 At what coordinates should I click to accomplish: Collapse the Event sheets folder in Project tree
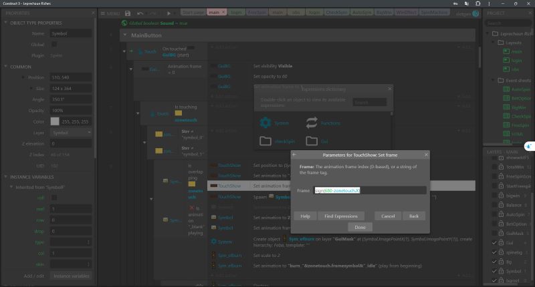click(x=493, y=80)
